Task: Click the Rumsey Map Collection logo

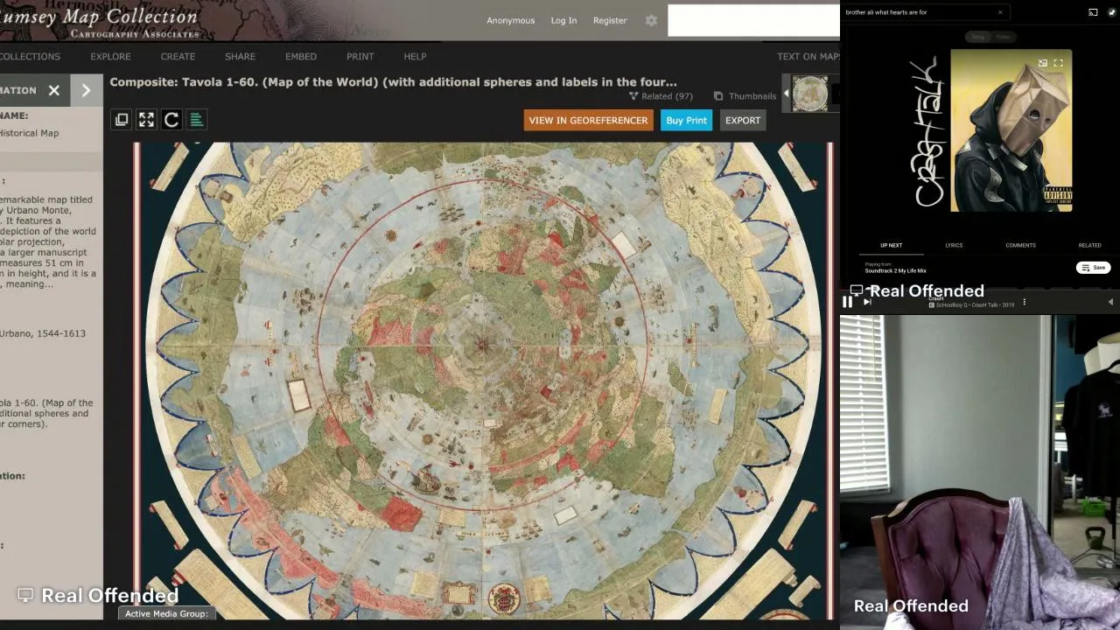Action: coord(99,21)
